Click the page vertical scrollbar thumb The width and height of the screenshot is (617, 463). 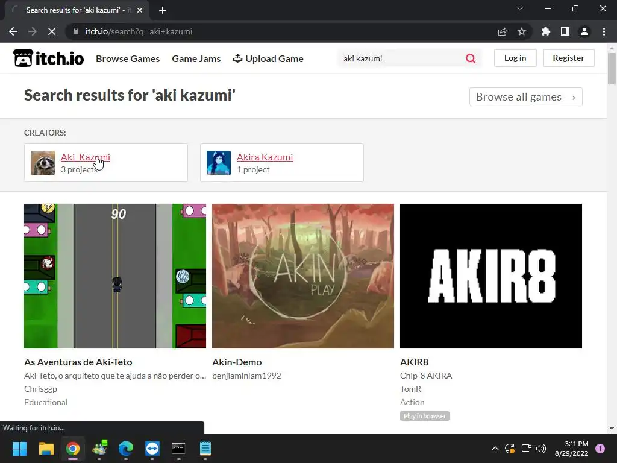(x=612, y=68)
